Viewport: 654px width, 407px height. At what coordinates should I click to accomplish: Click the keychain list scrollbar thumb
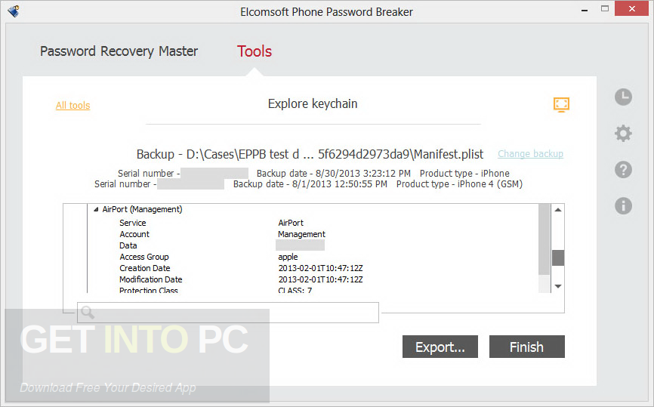[558, 257]
